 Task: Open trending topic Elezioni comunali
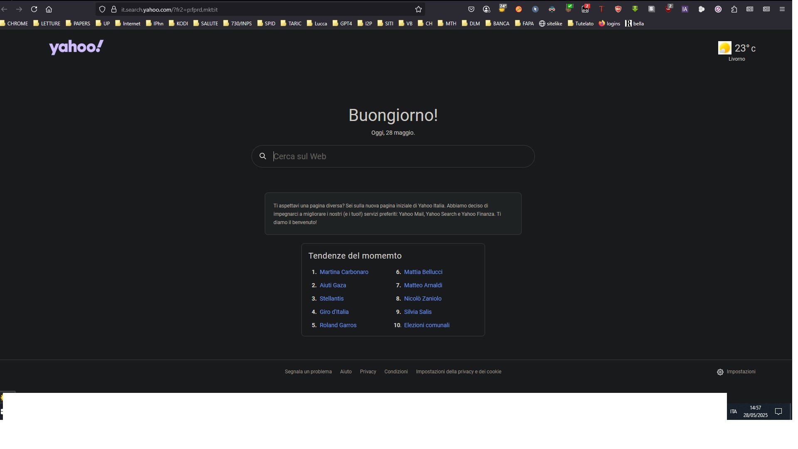click(426, 325)
